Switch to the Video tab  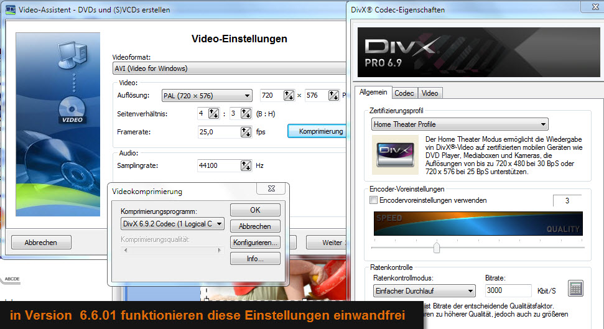pyautogui.click(x=429, y=93)
